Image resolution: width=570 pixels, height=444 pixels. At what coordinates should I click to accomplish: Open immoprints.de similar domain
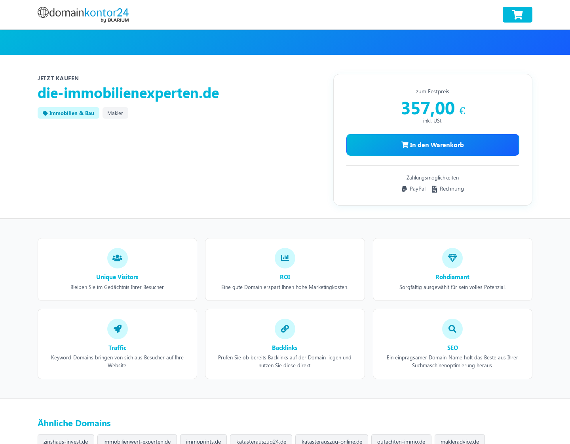pyautogui.click(x=203, y=440)
